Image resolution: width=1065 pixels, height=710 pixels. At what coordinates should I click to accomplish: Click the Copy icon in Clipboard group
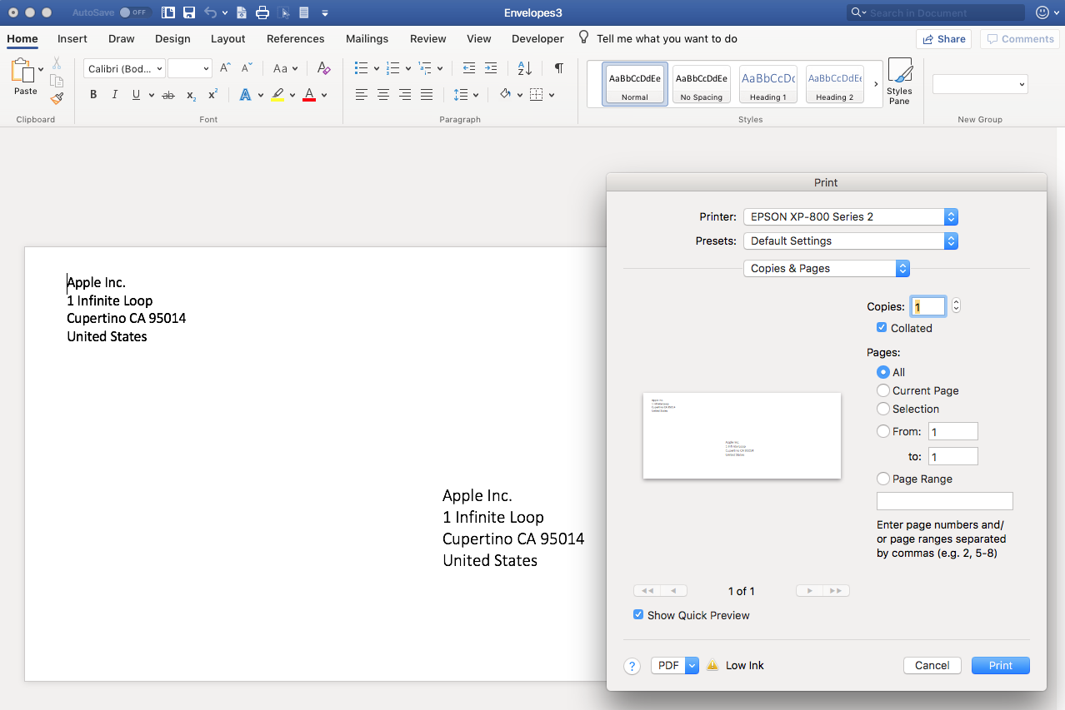[x=57, y=81]
